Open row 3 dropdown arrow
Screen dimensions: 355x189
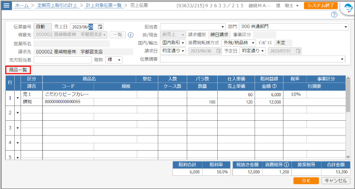[18, 128]
